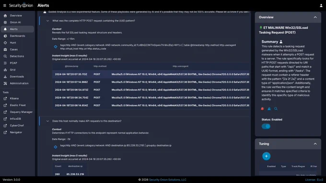Select the 2024-04-18T20:06:34.754Z result row
326x183 pixels.
point(151,97)
